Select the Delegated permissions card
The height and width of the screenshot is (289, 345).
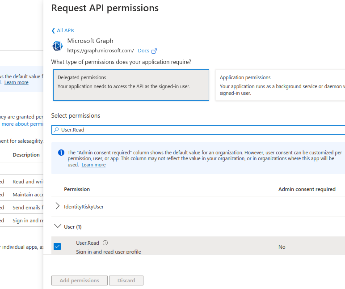click(131, 85)
